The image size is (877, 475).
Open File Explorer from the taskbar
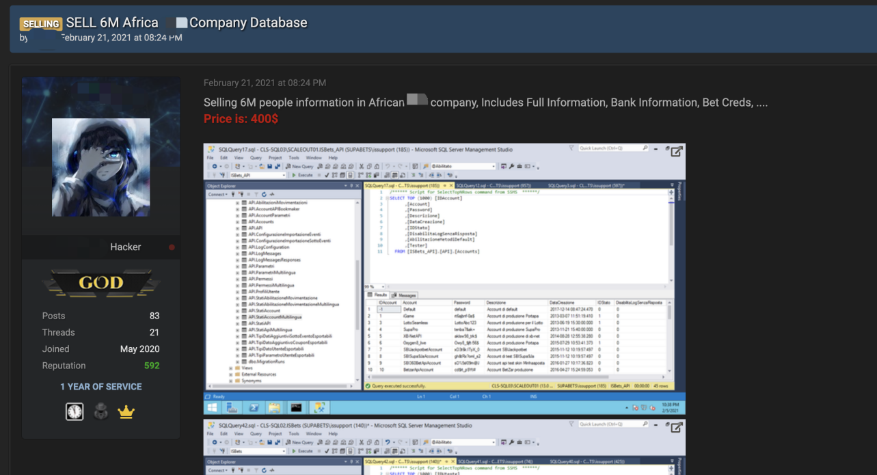275,407
